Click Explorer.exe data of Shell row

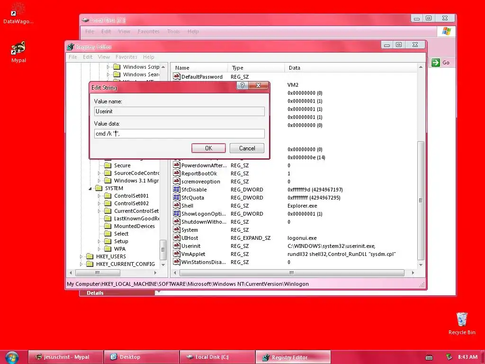point(302,206)
